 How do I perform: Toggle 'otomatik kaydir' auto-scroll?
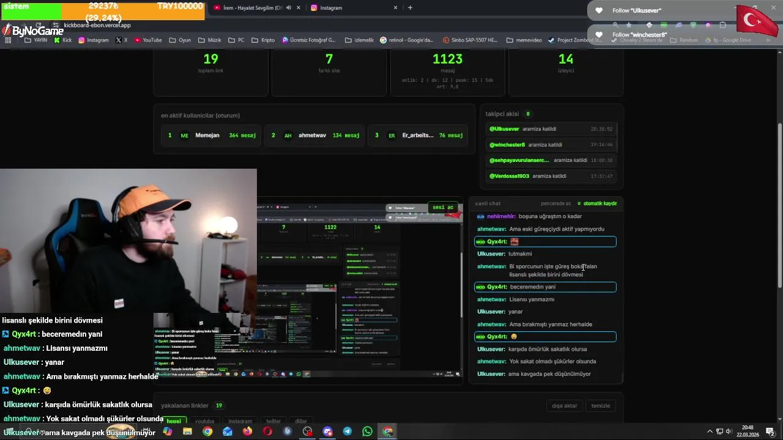point(597,204)
